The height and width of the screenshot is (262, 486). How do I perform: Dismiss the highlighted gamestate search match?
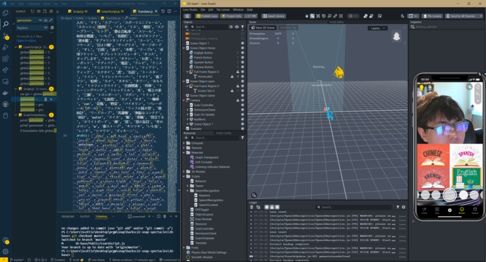(x=51, y=100)
